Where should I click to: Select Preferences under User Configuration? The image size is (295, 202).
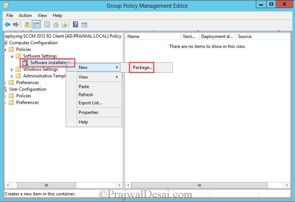pos(27,102)
